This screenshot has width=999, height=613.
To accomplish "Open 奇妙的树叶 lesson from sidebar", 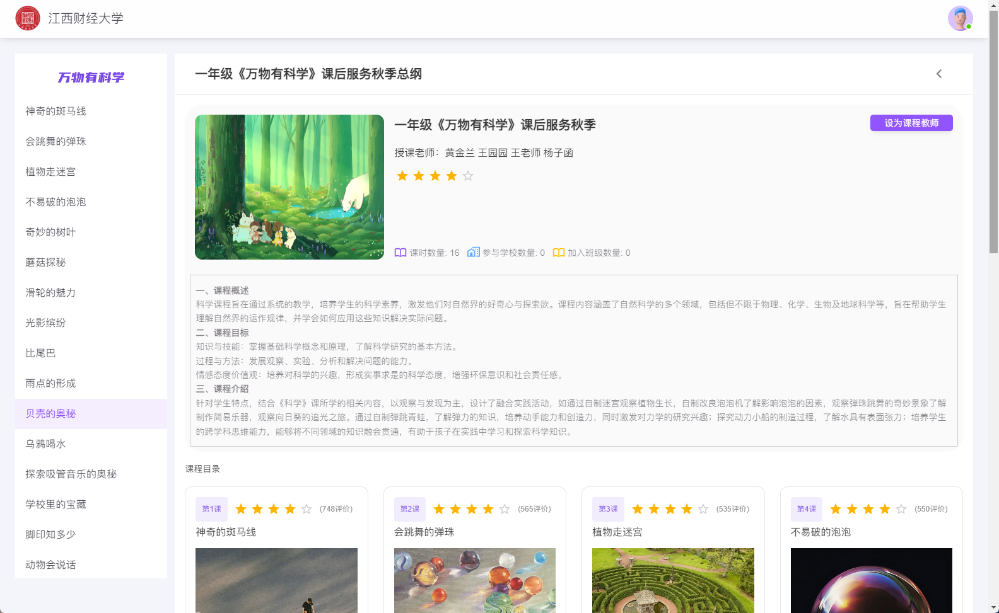I will tap(91, 232).
